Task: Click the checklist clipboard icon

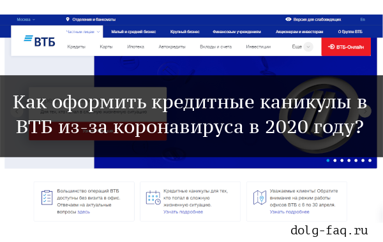Action: 47,197
